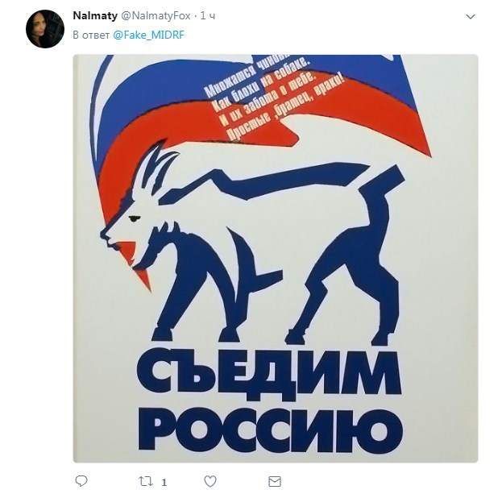Open the @Fake_MIDRF mention link

click(148, 35)
